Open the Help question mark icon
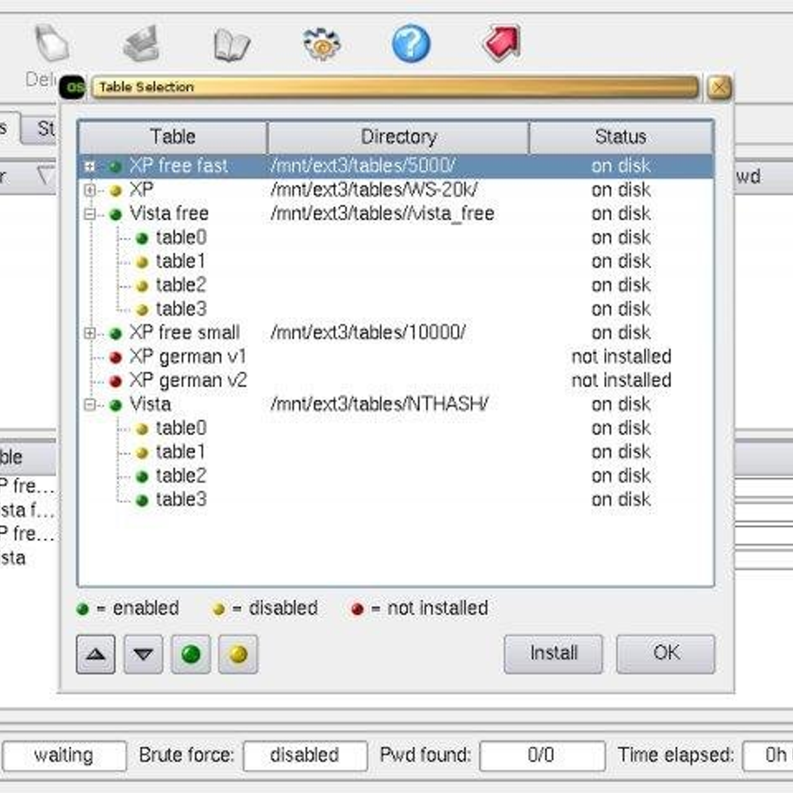The width and height of the screenshot is (793, 793). 411,44
